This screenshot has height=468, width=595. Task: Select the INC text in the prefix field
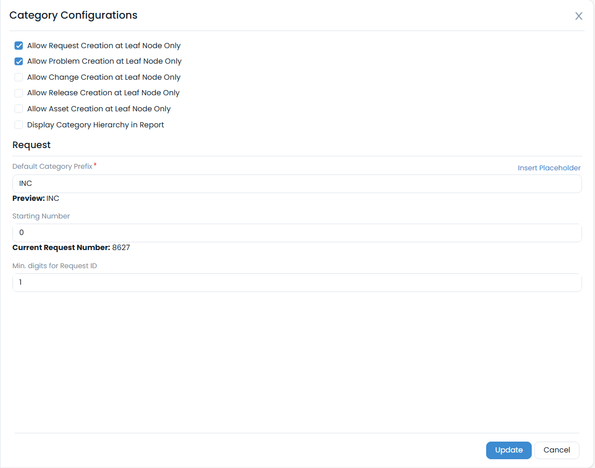(25, 183)
